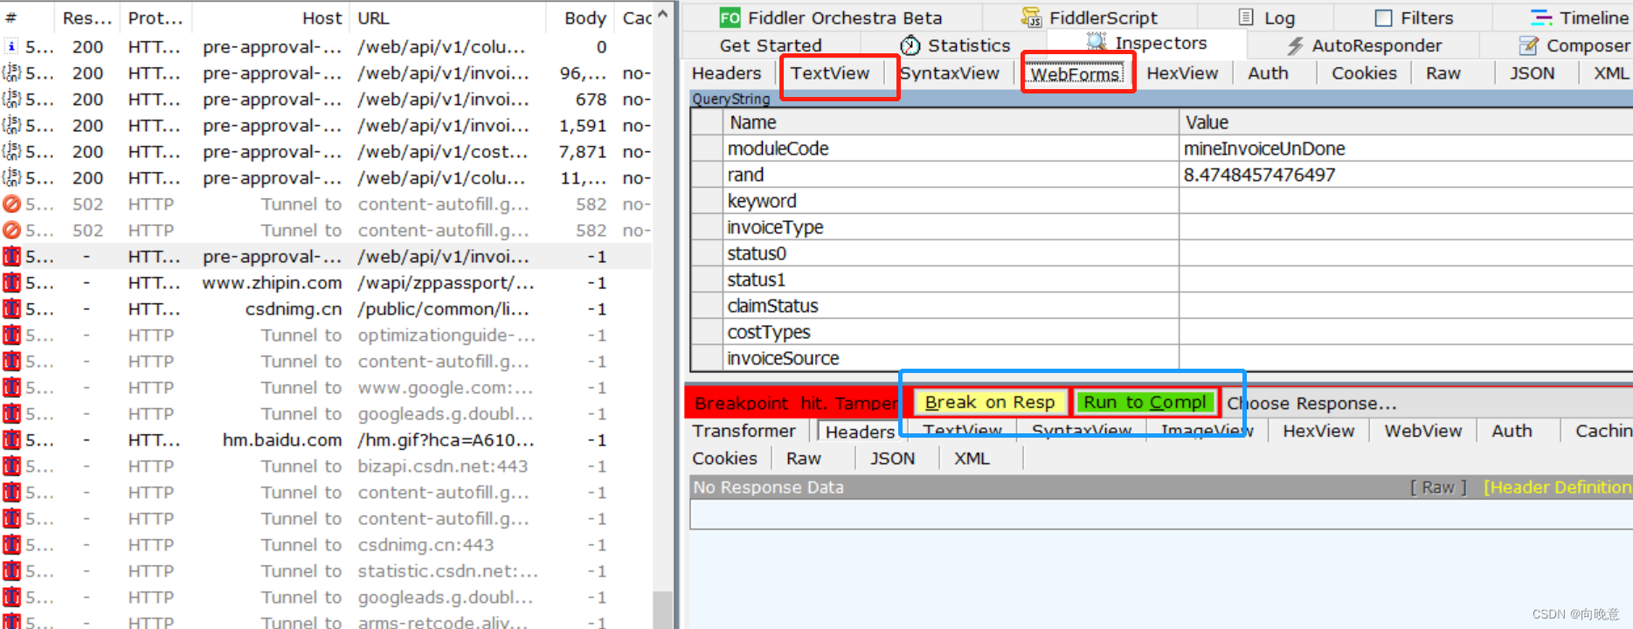1633x629 pixels.
Task: Open the Statistics tab
Action: click(x=955, y=45)
